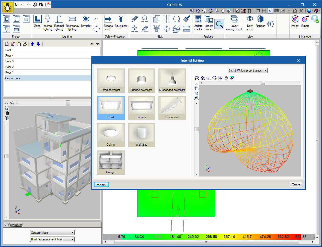
Task: Choose the Surface downlight luminaire
Action: pyautogui.click(x=142, y=80)
